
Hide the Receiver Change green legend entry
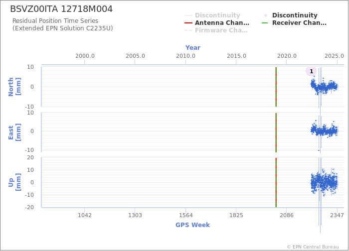[x=294, y=23]
